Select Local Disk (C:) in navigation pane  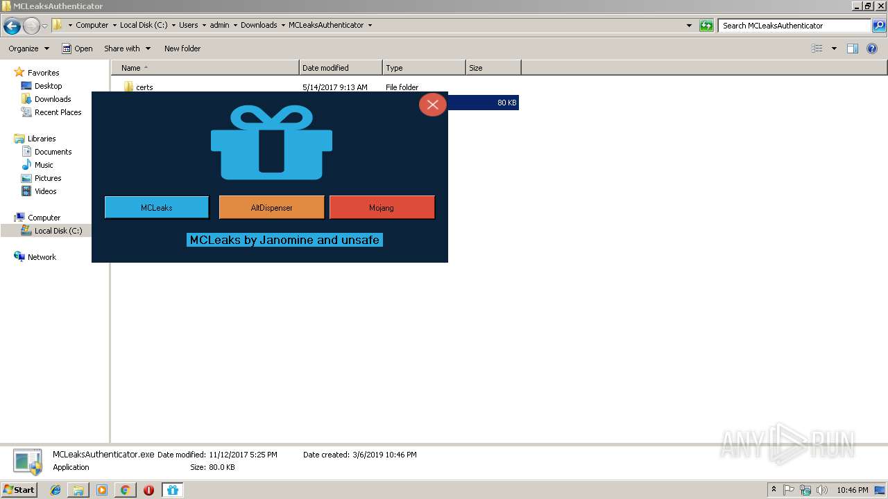tap(58, 231)
